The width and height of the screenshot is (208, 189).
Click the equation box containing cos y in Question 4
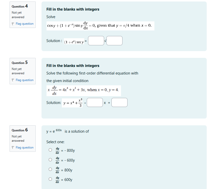click(100, 26)
